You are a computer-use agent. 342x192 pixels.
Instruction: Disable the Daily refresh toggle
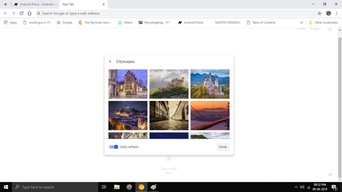[x=114, y=147]
